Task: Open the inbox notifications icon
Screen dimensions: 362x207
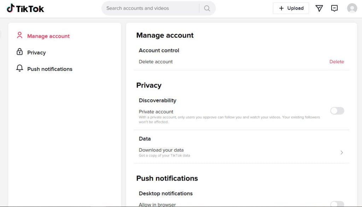Action: [334, 8]
